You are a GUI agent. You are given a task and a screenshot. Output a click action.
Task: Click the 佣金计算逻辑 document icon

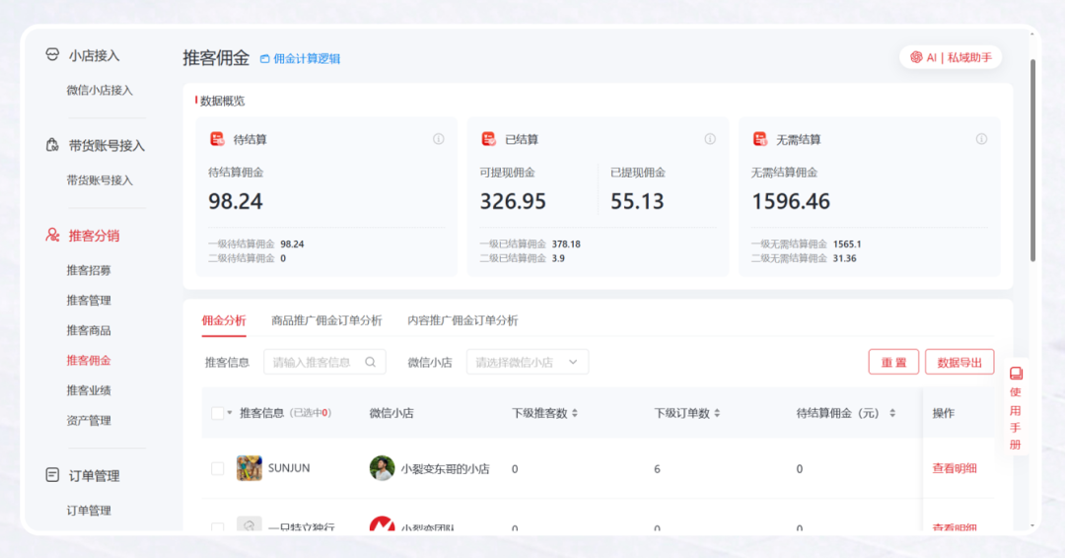[265, 59]
